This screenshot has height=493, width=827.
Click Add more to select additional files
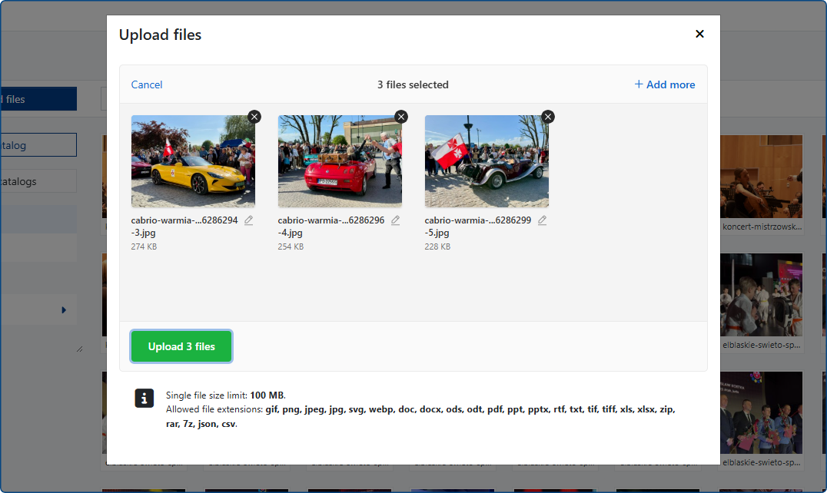pos(665,84)
